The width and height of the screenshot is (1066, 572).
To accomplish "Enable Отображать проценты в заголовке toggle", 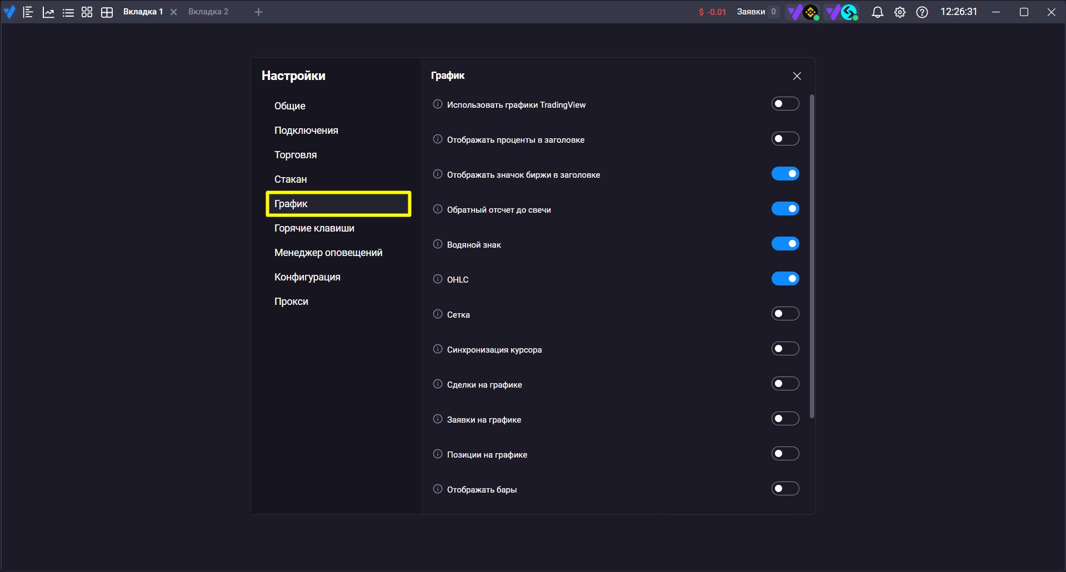I will 785,139.
